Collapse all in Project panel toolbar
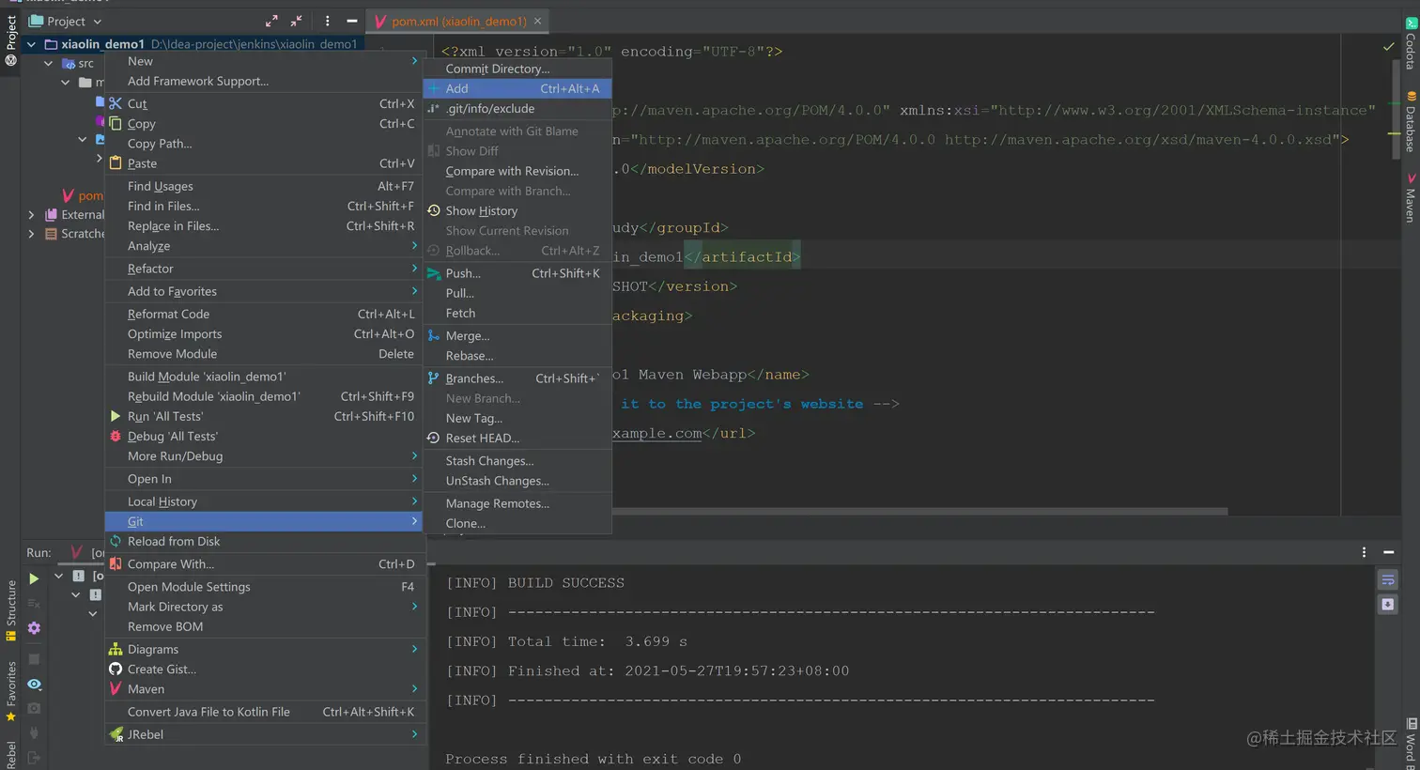Screen dimensions: 1420x770 [x=296, y=21]
